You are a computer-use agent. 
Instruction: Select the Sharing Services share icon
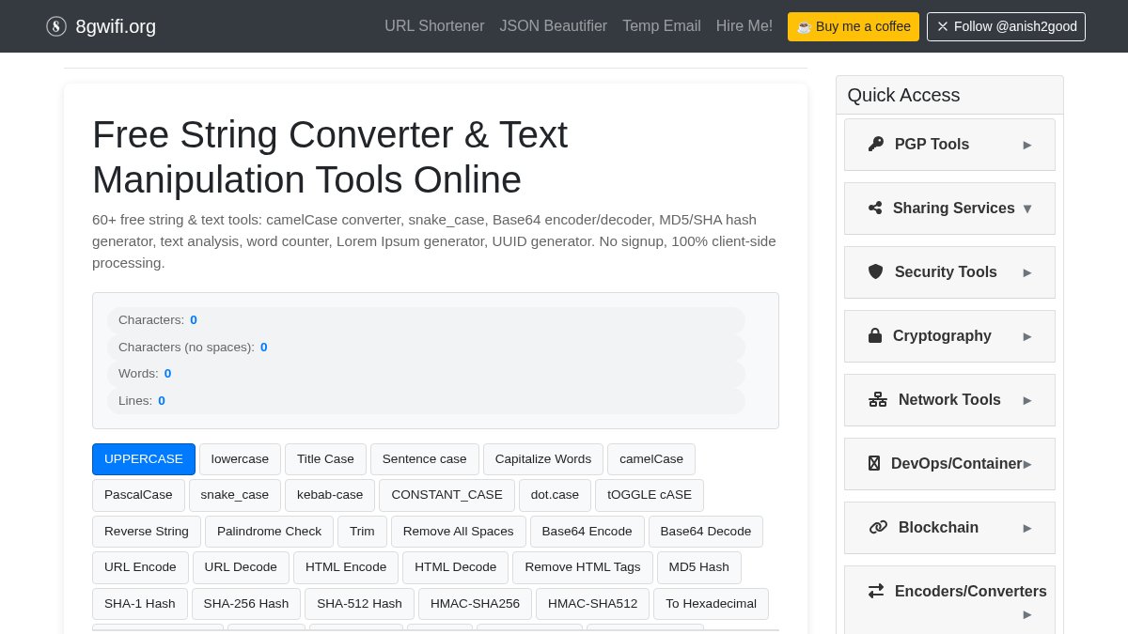click(875, 208)
